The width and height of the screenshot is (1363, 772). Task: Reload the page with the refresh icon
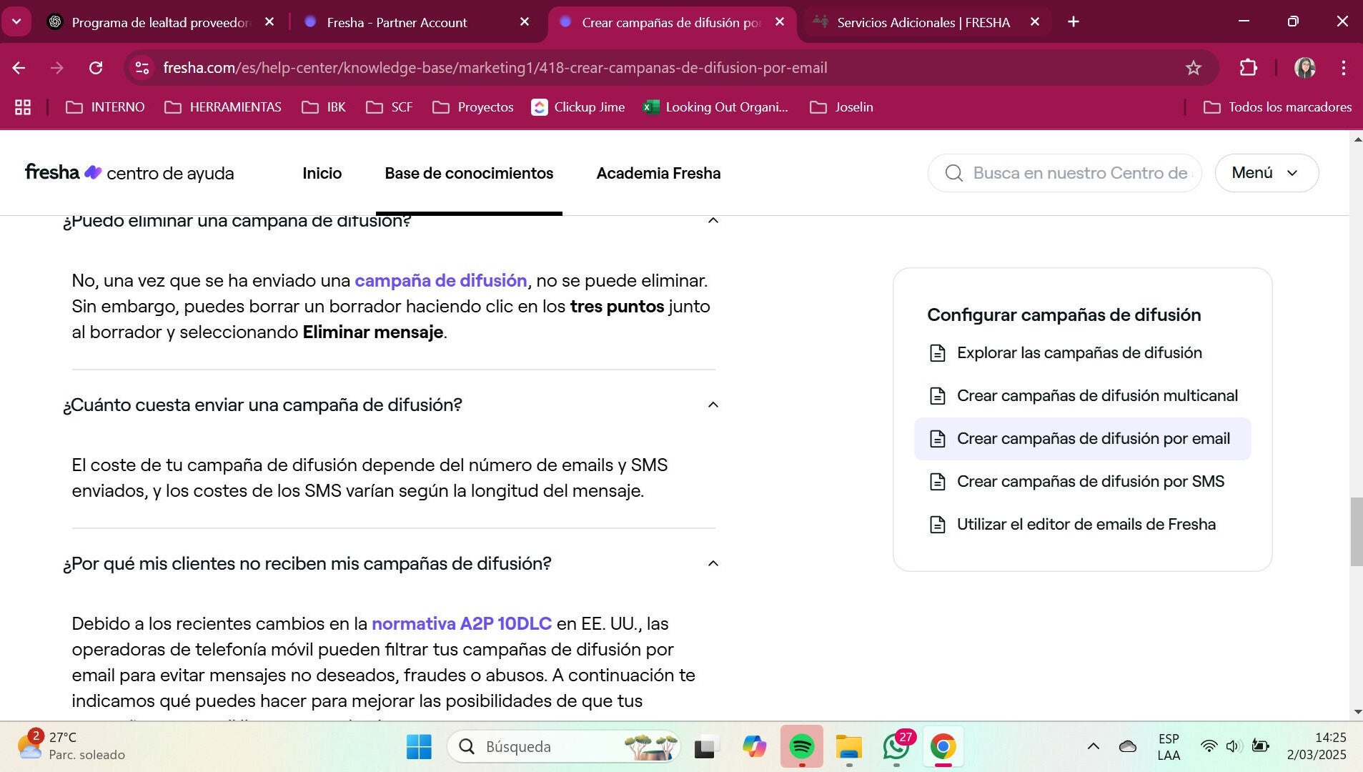(x=96, y=68)
